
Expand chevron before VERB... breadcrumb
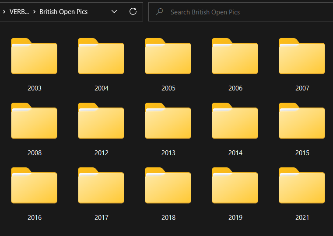coord(4,12)
